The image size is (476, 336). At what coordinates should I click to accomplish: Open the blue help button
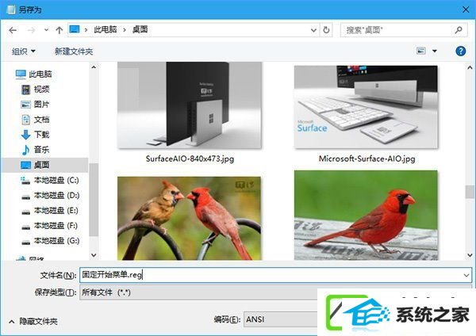coord(460,51)
